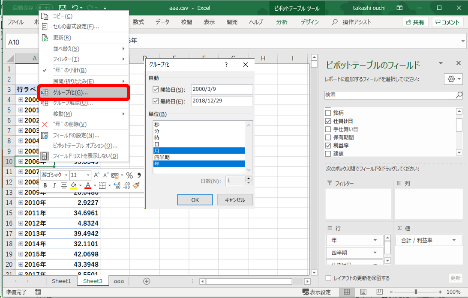Check the 銘柄 field checkbox
The width and height of the screenshot is (468, 298).
pos(328,113)
